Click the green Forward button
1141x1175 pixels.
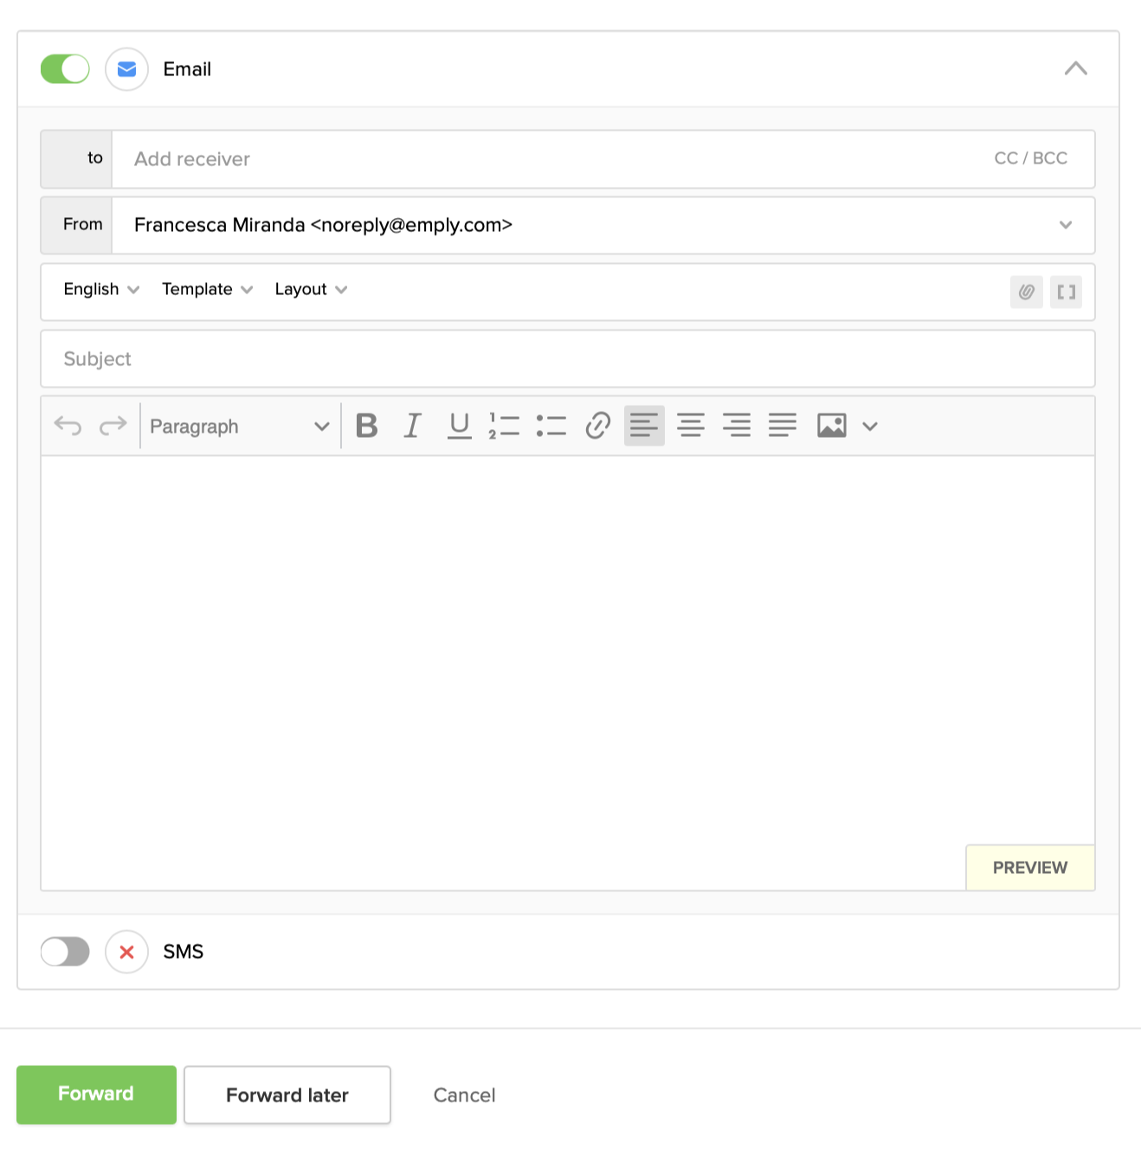(96, 1095)
